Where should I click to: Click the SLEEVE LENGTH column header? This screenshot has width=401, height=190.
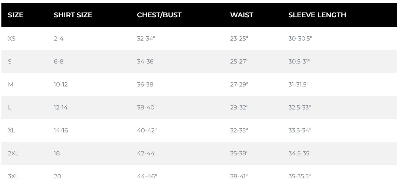pyautogui.click(x=317, y=15)
